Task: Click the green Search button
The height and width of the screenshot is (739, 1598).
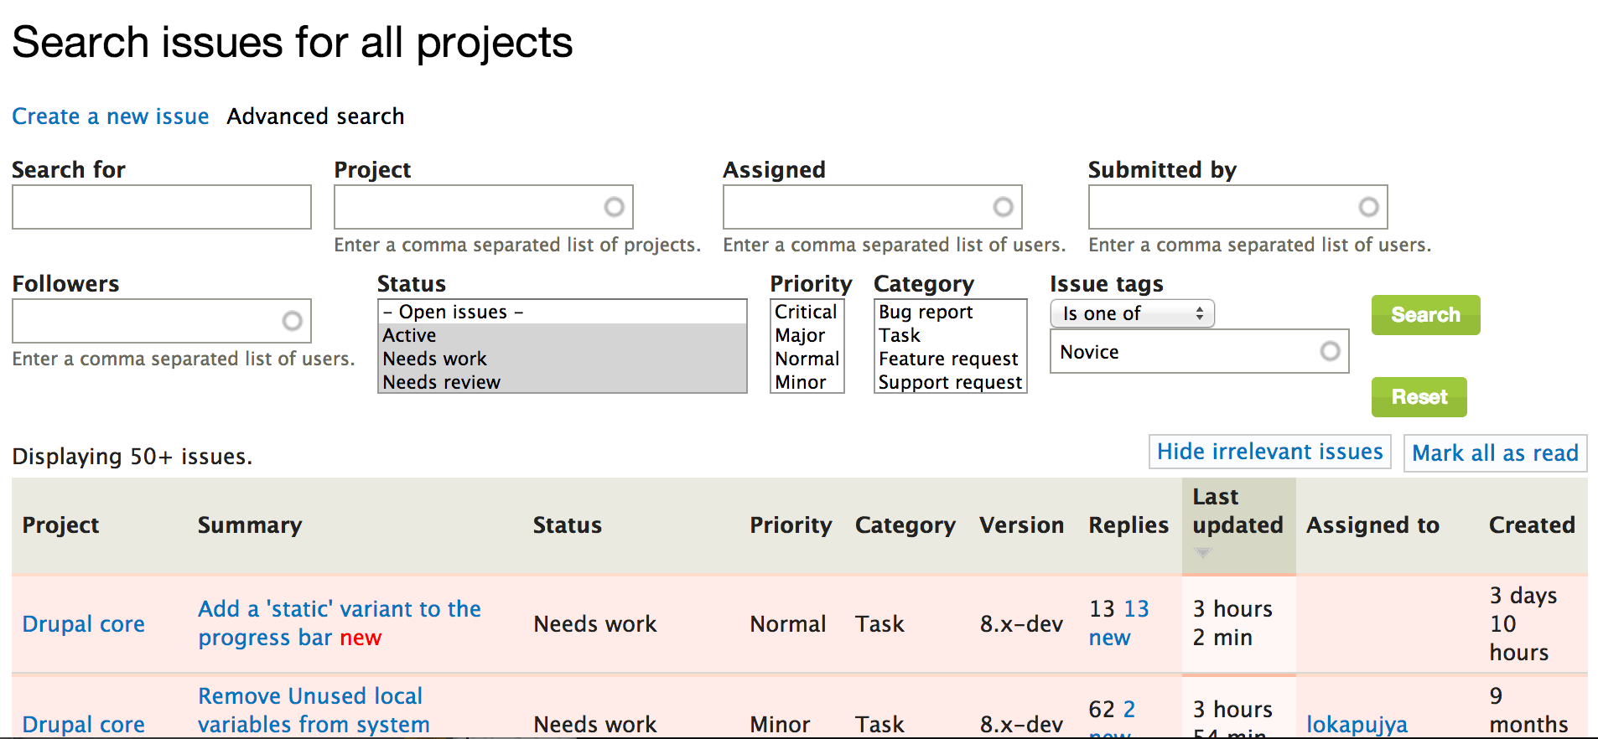Action: (1425, 315)
